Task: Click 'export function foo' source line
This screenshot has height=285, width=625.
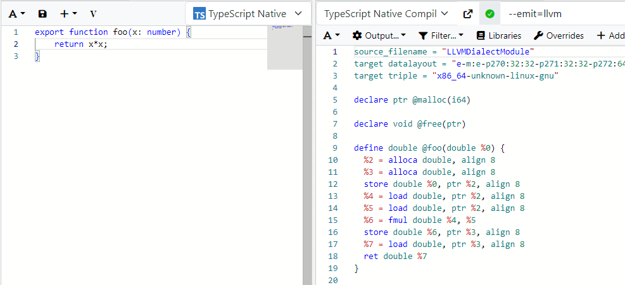Action: tap(113, 32)
